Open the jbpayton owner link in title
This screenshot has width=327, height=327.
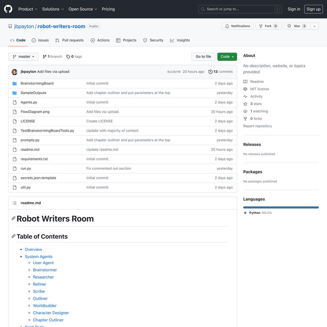[x=24, y=26]
